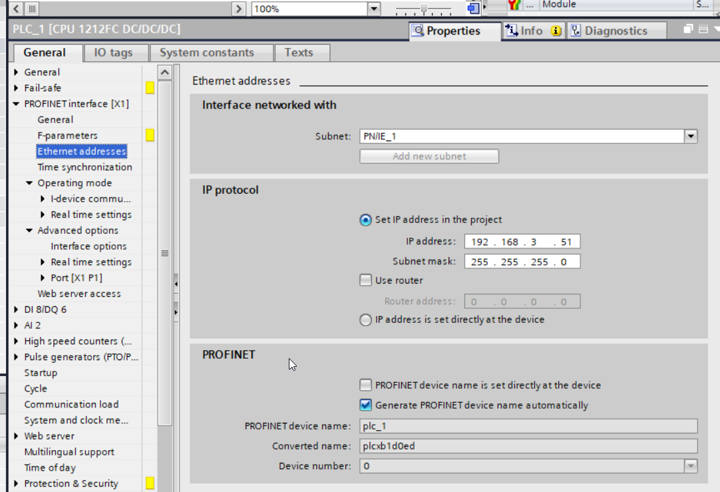Open the zoom percentage dropdown
720x492 pixels.
click(x=374, y=9)
